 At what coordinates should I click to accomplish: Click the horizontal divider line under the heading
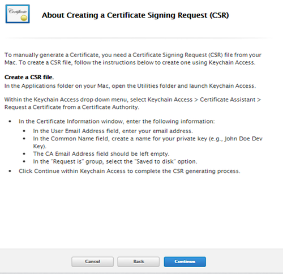pos(139,38)
